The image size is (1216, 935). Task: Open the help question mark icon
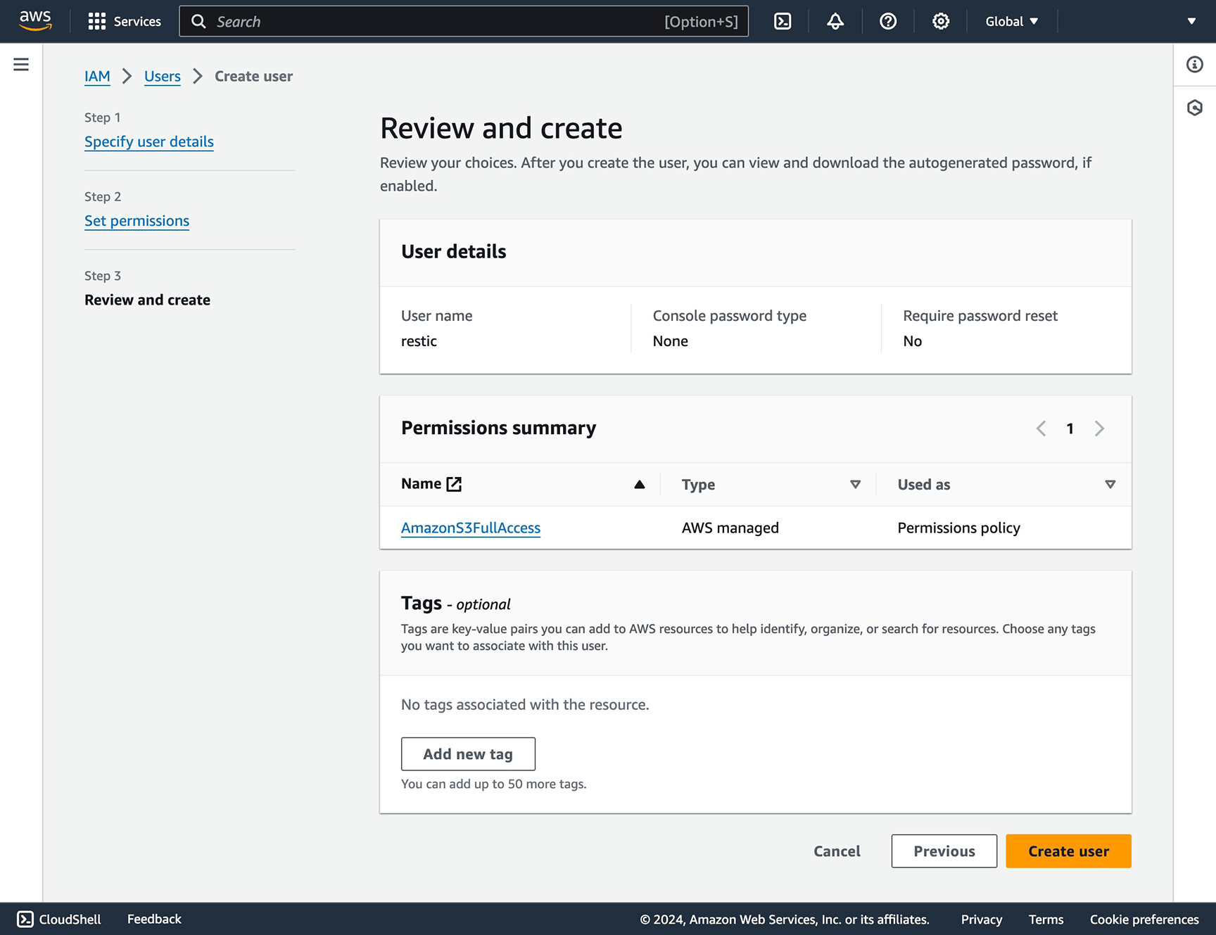pyautogui.click(x=888, y=21)
